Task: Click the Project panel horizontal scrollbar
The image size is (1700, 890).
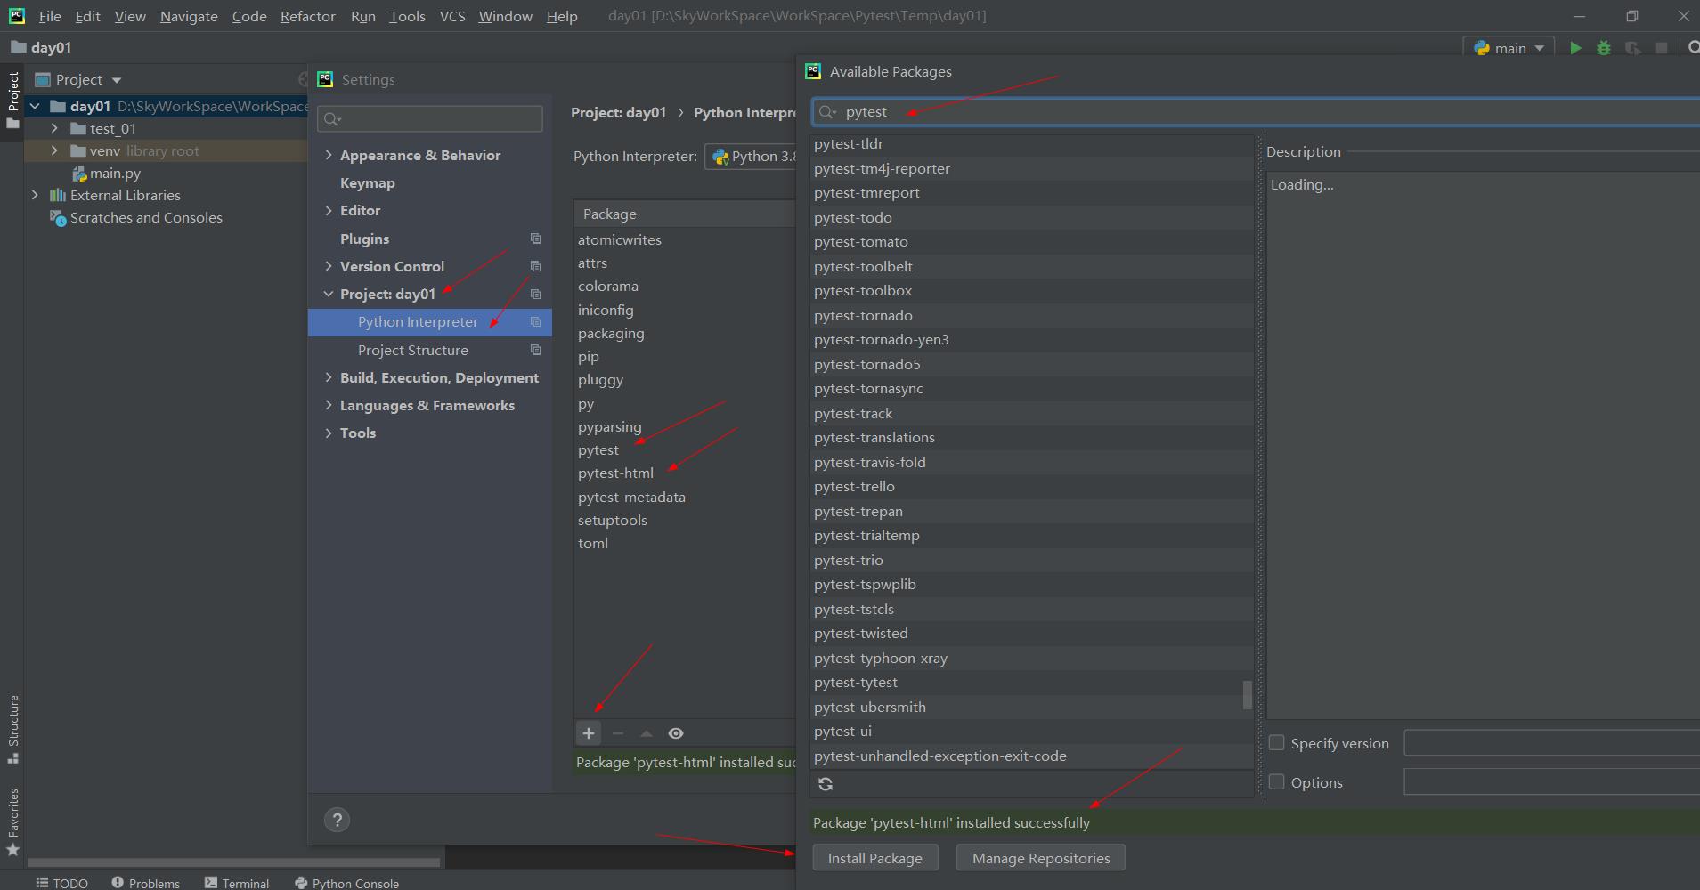Action: coord(234,862)
